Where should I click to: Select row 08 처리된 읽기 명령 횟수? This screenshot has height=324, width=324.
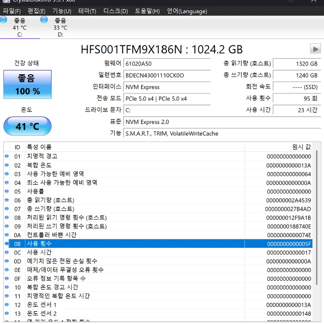click(158, 218)
